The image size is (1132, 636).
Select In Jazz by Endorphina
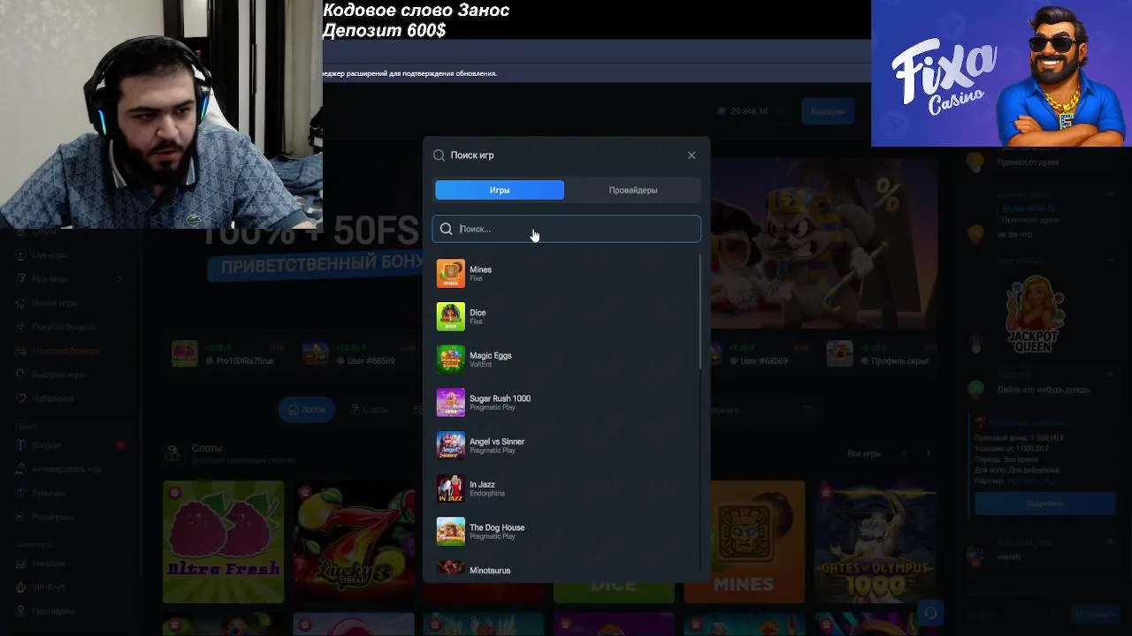[566, 488]
